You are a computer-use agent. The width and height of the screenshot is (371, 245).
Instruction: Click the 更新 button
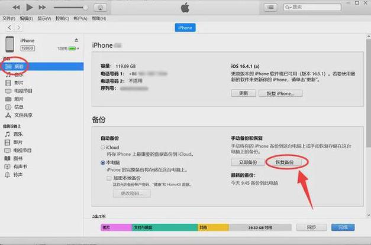[x=243, y=93]
